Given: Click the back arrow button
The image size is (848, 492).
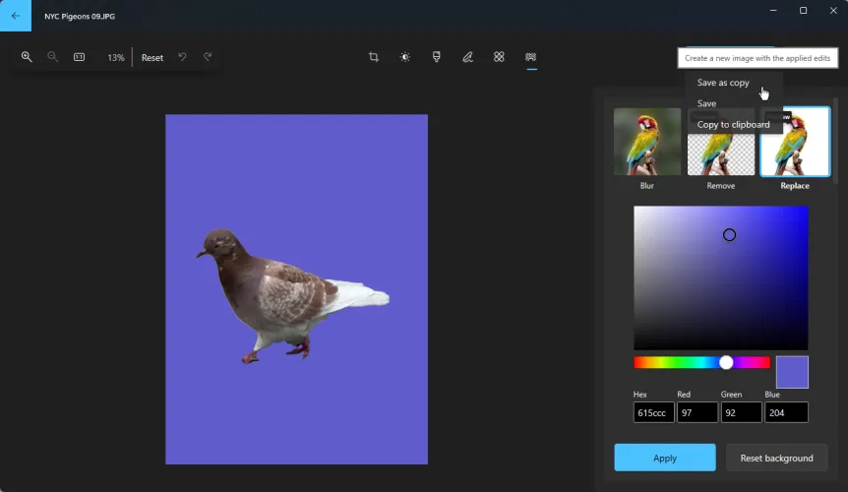Looking at the screenshot, I should [x=15, y=16].
